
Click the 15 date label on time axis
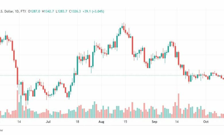pyautogui.click(x=125, y=122)
